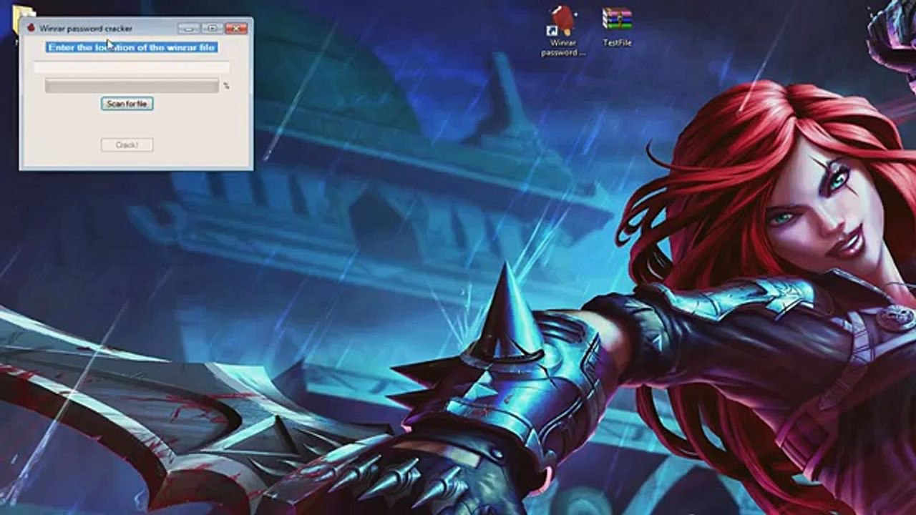Click the 'Winrar password cracker' window title text

(x=86, y=29)
